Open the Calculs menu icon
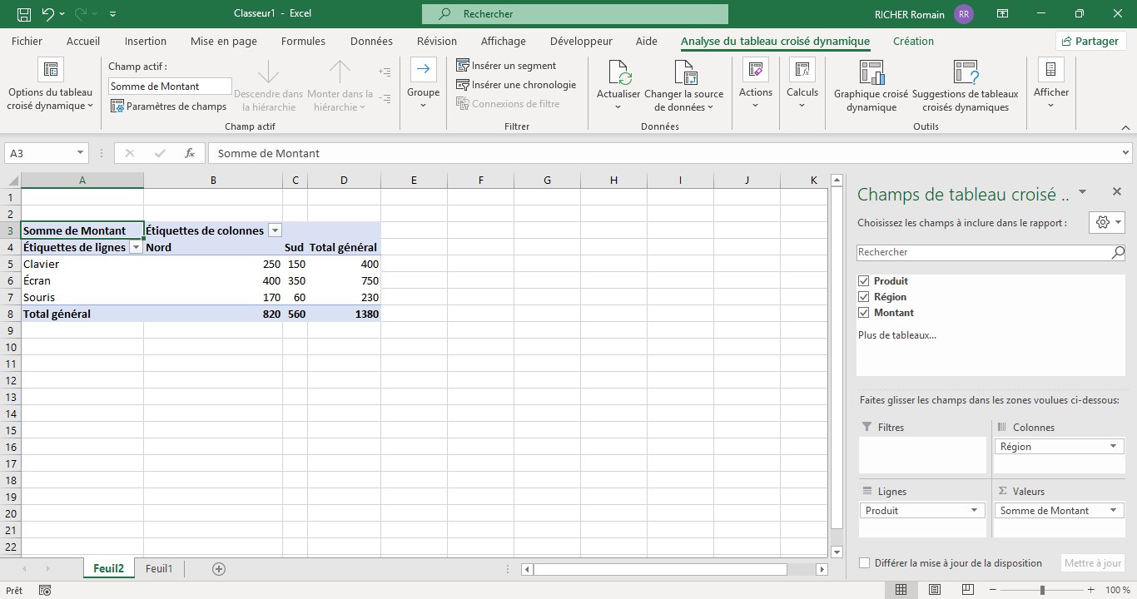The height and width of the screenshot is (599, 1137). point(802,70)
